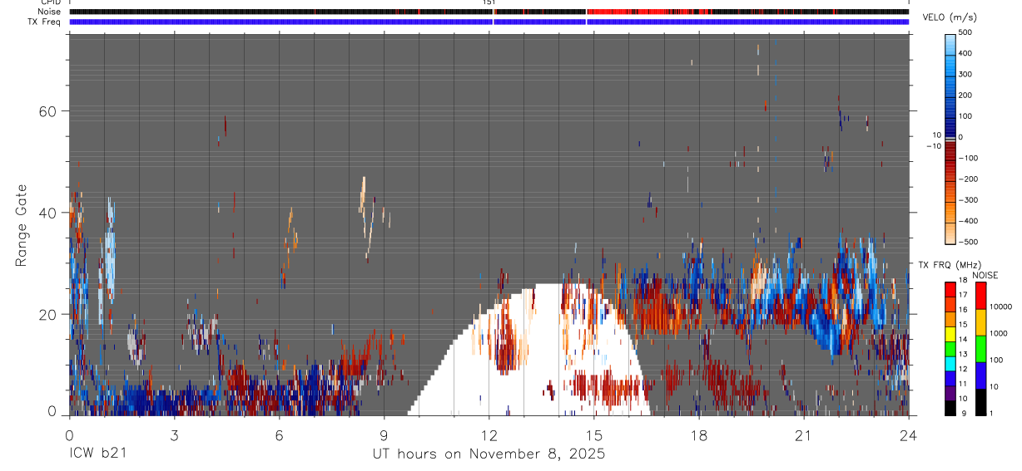
Task: Click the 9 hour label on UT axis
Action: click(x=384, y=435)
